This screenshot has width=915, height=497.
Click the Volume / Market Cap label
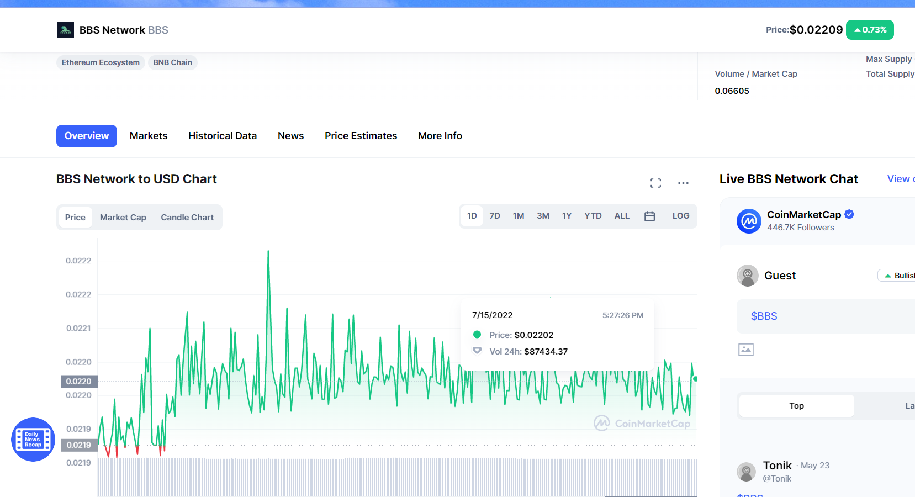click(756, 74)
